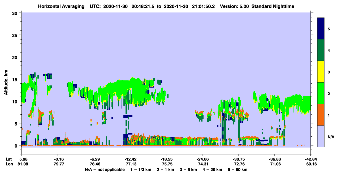Click the color bar label '3'
345x177 pixels.
click(329, 72)
